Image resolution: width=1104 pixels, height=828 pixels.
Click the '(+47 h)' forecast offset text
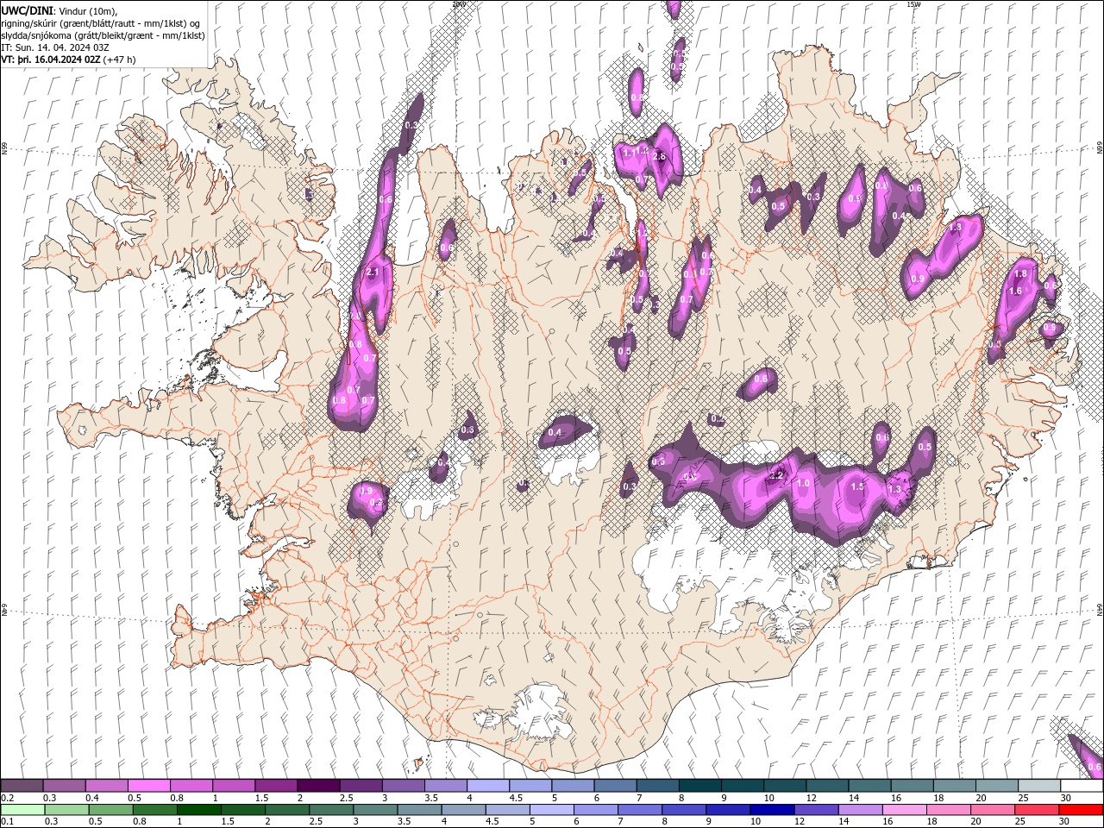tap(119, 60)
